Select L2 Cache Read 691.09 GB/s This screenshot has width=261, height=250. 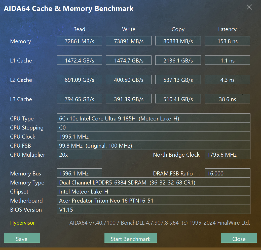79,80
